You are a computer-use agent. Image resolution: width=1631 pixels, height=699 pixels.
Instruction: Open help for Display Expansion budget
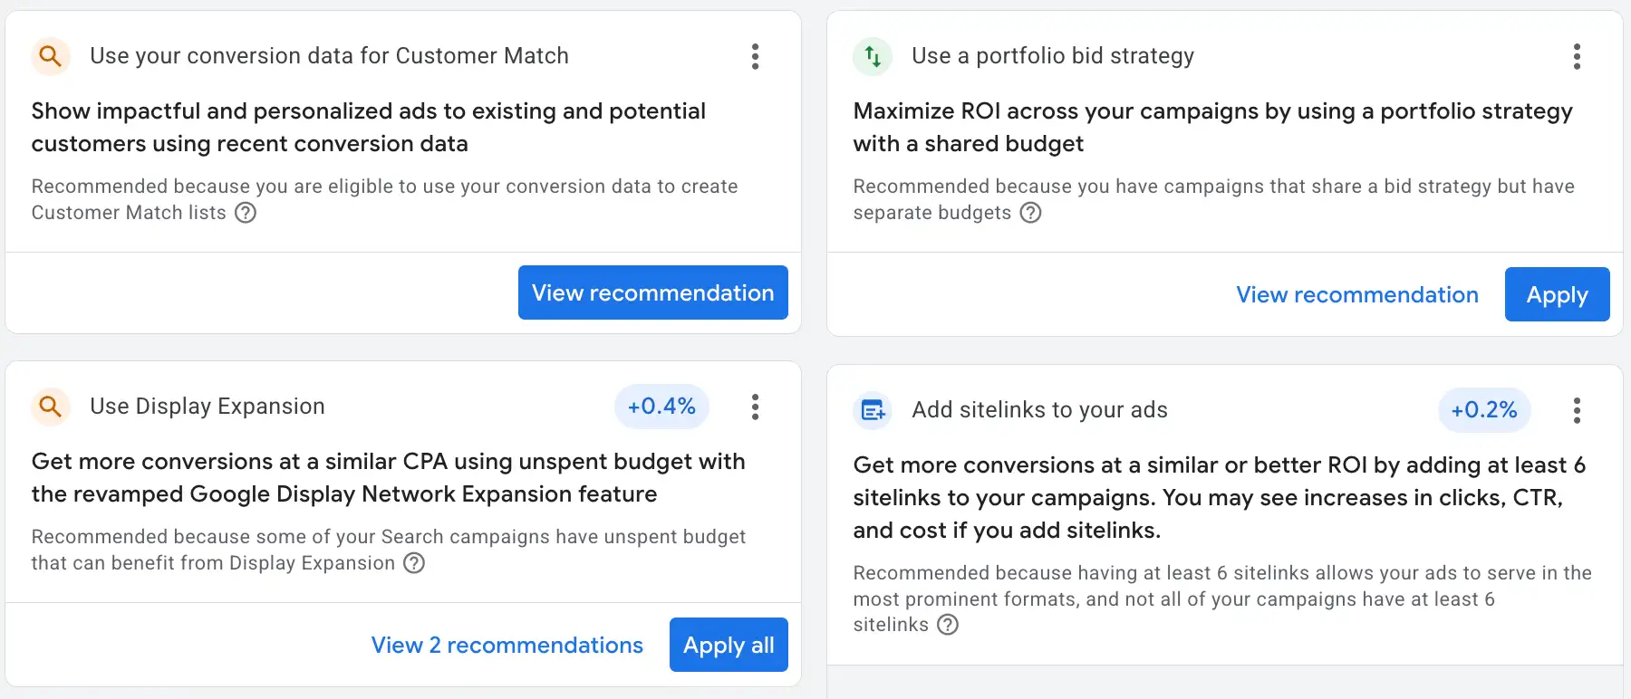pyautogui.click(x=414, y=563)
